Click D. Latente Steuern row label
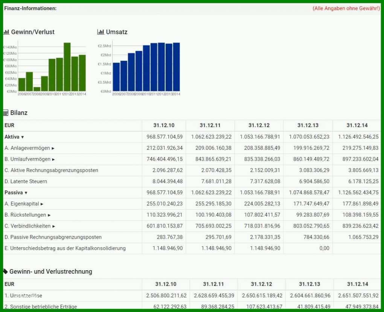The width and height of the screenshot is (384, 312). [26, 181]
